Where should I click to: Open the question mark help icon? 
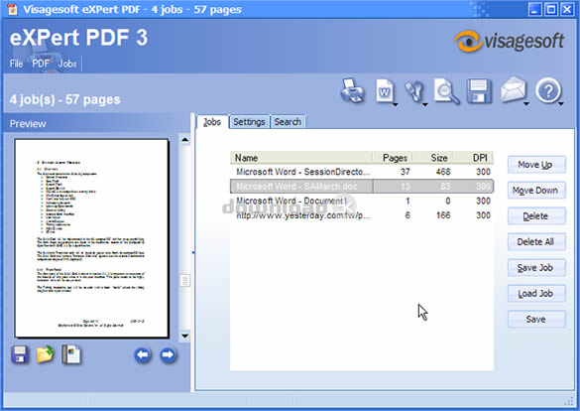548,90
